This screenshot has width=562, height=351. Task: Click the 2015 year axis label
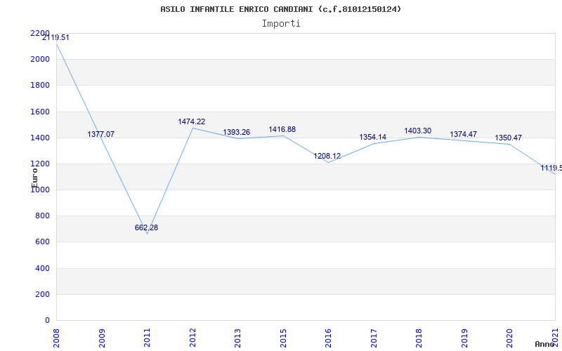[x=283, y=338]
